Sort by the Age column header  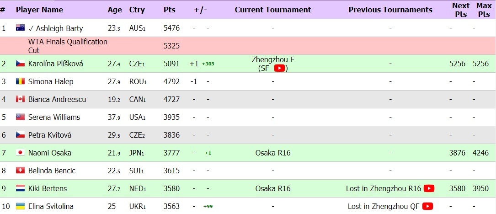(x=114, y=10)
